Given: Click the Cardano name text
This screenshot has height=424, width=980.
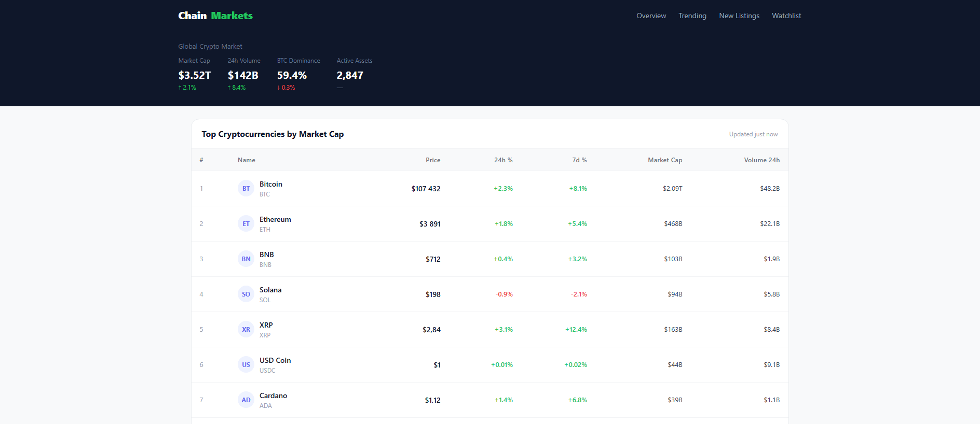Looking at the screenshot, I should (x=273, y=395).
